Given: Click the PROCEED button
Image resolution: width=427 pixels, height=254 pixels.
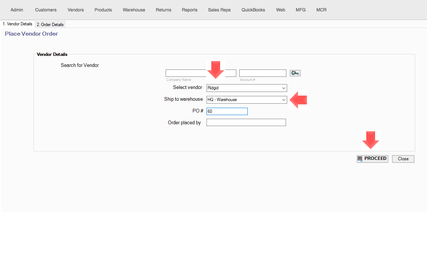Looking at the screenshot, I should click(372, 159).
